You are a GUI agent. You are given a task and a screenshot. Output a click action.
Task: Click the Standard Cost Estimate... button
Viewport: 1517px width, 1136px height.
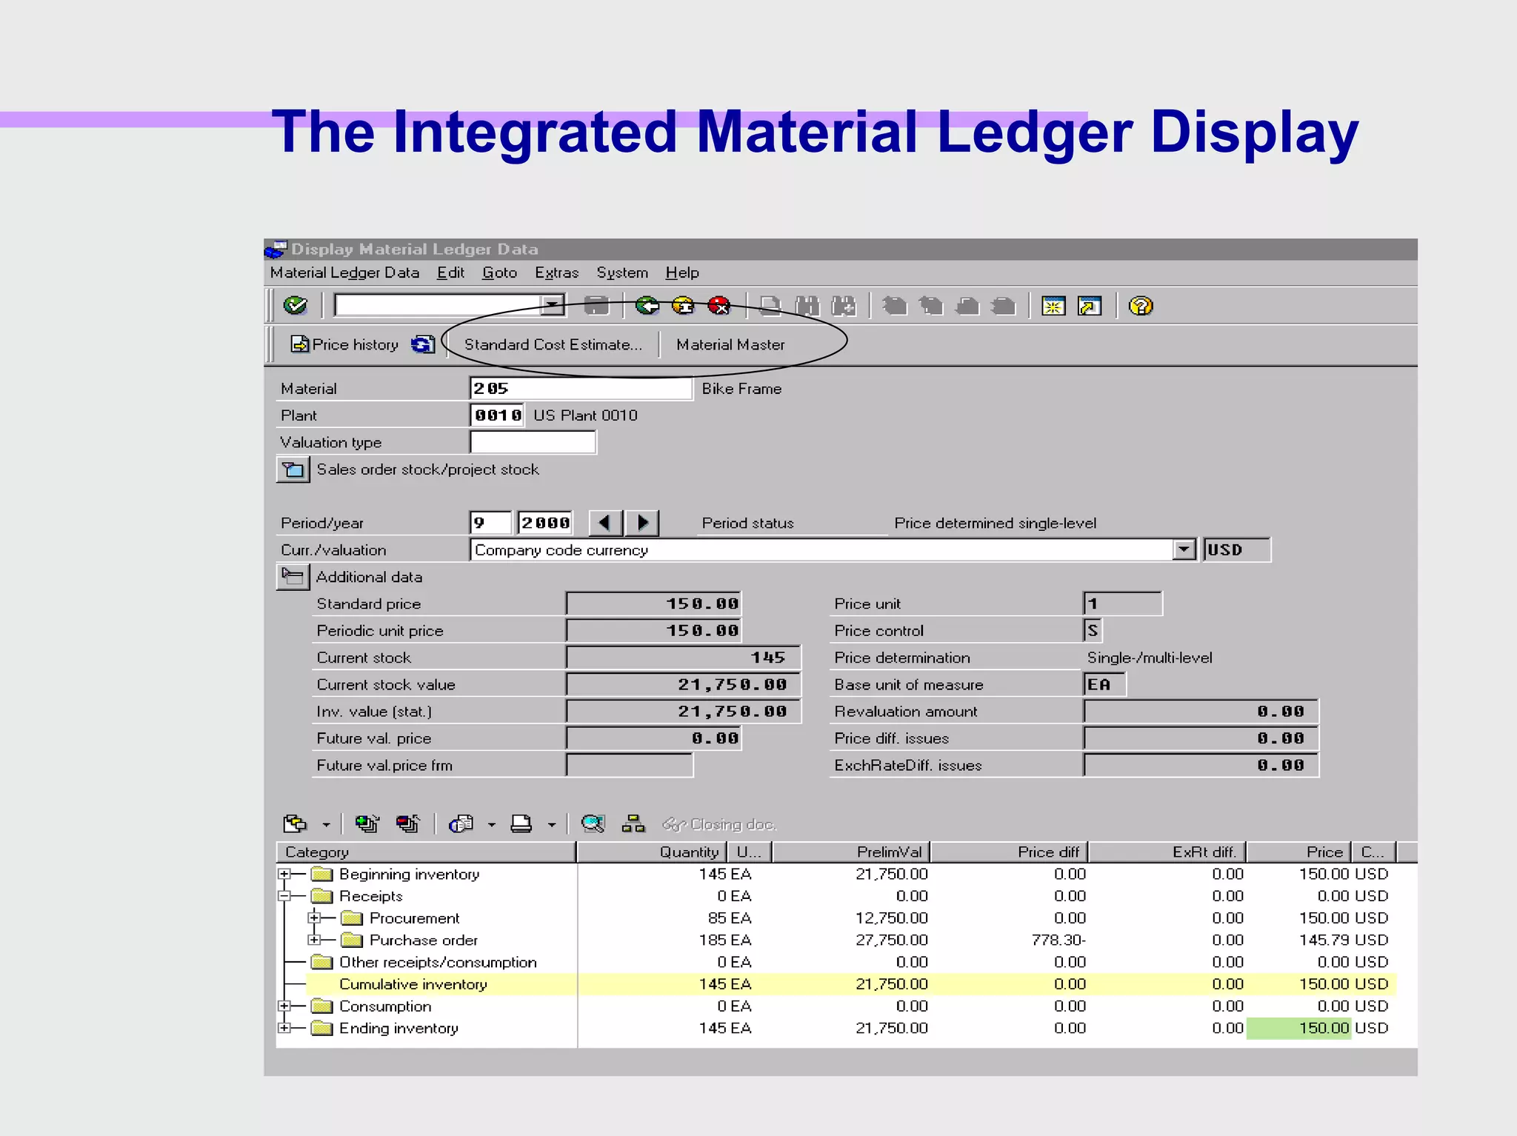pos(553,344)
